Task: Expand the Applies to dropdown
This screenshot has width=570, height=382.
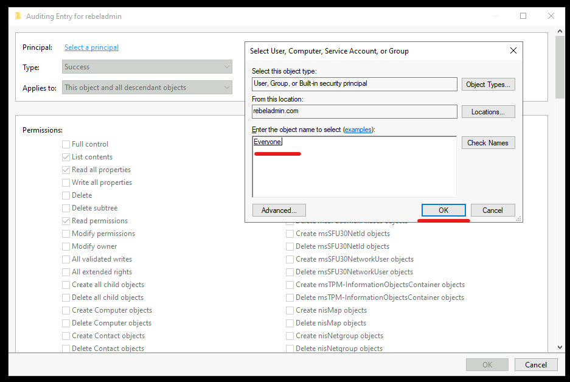Action: coord(147,88)
